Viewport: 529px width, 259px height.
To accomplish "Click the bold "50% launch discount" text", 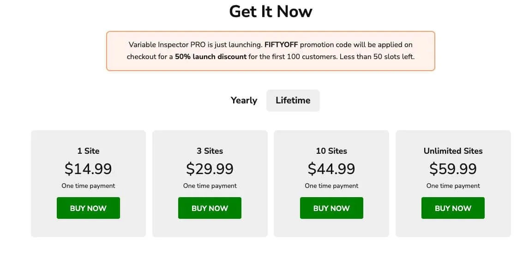I will pyautogui.click(x=210, y=57).
